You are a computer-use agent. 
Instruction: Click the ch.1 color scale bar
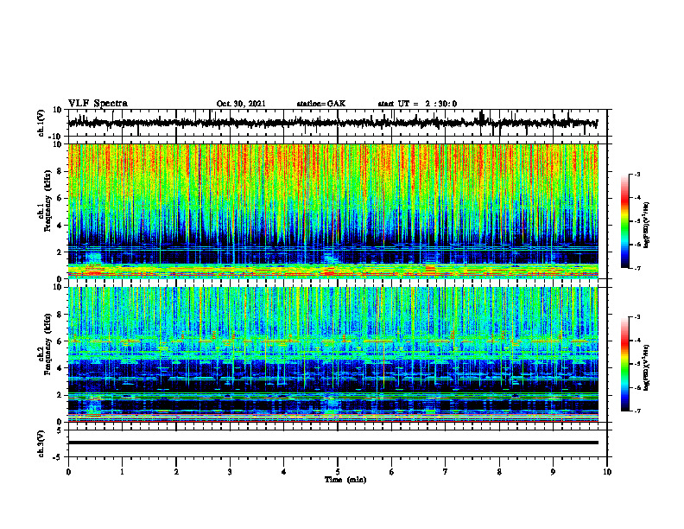(624, 221)
